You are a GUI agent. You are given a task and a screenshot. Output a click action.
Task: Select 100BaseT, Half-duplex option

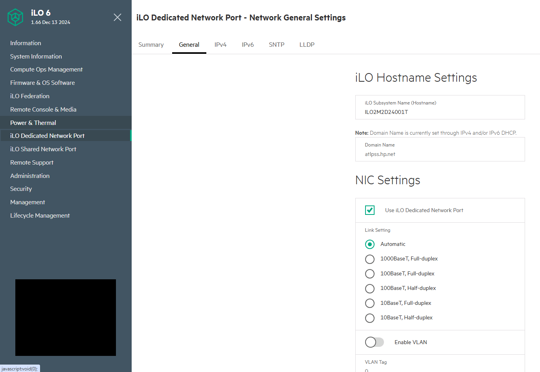tap(370, 289)
